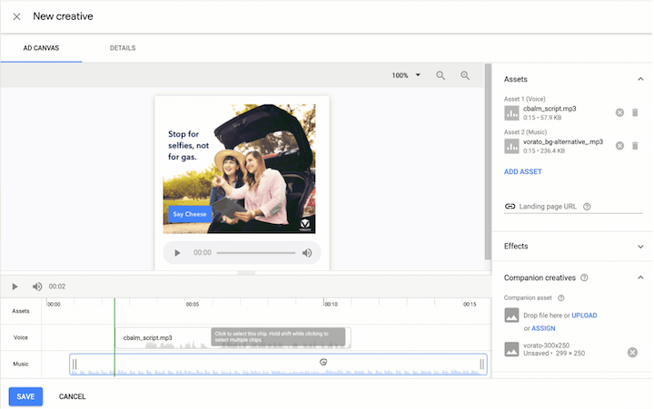Click the left trim handle of Music chip

coord(74,365)
